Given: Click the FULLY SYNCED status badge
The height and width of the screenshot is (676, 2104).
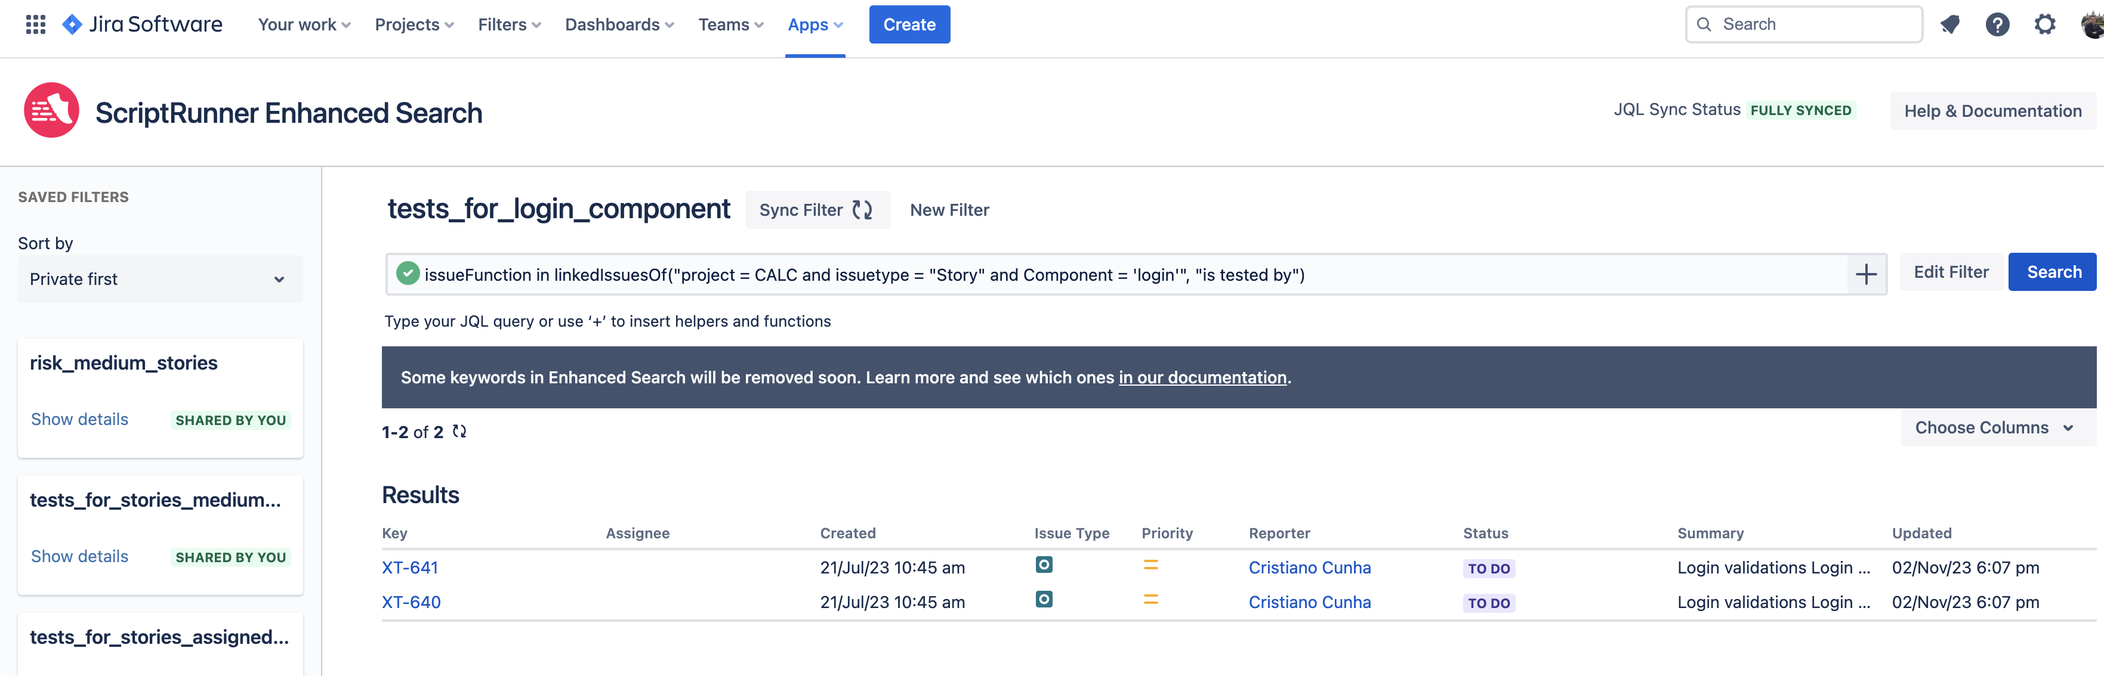Looking at the screenshot, I should (1800, 110).
